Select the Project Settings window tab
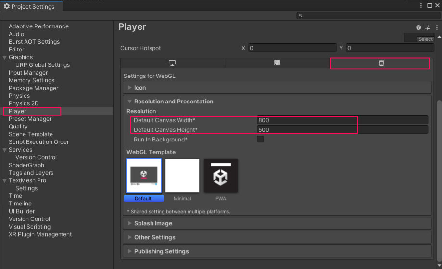This screenshot has width=442, height=269. coord(31,6)
